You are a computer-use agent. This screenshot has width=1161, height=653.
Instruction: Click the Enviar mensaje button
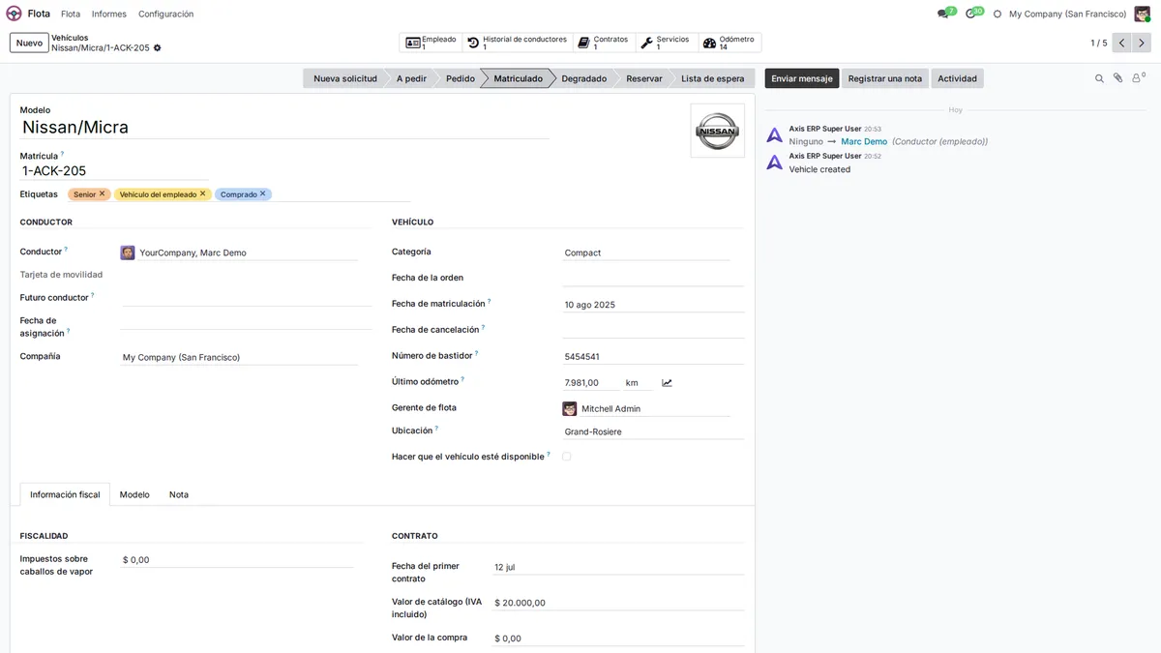point(802,78)
